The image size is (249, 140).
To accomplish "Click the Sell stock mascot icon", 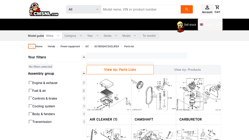I will pos(180,27).
